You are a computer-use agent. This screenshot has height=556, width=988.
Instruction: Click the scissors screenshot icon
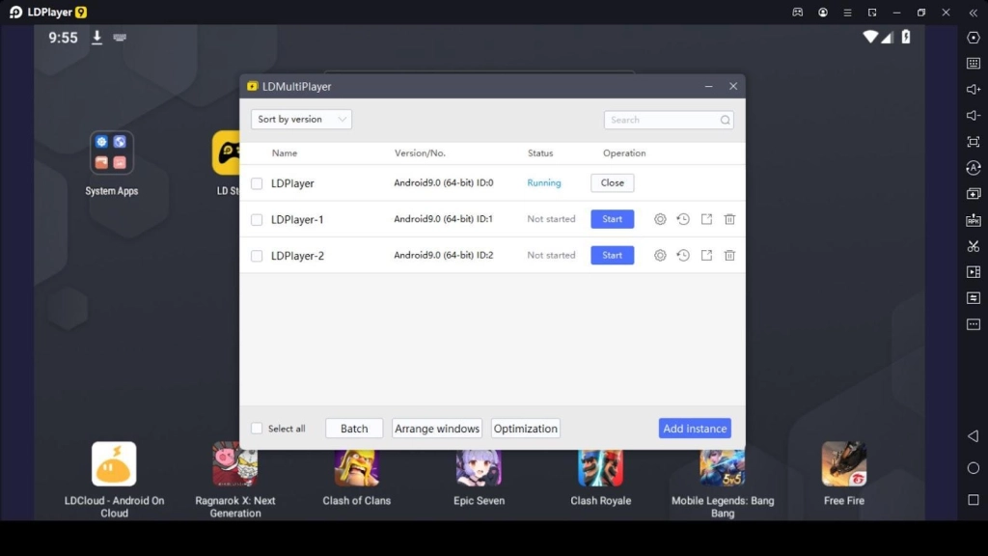point(973,246)
